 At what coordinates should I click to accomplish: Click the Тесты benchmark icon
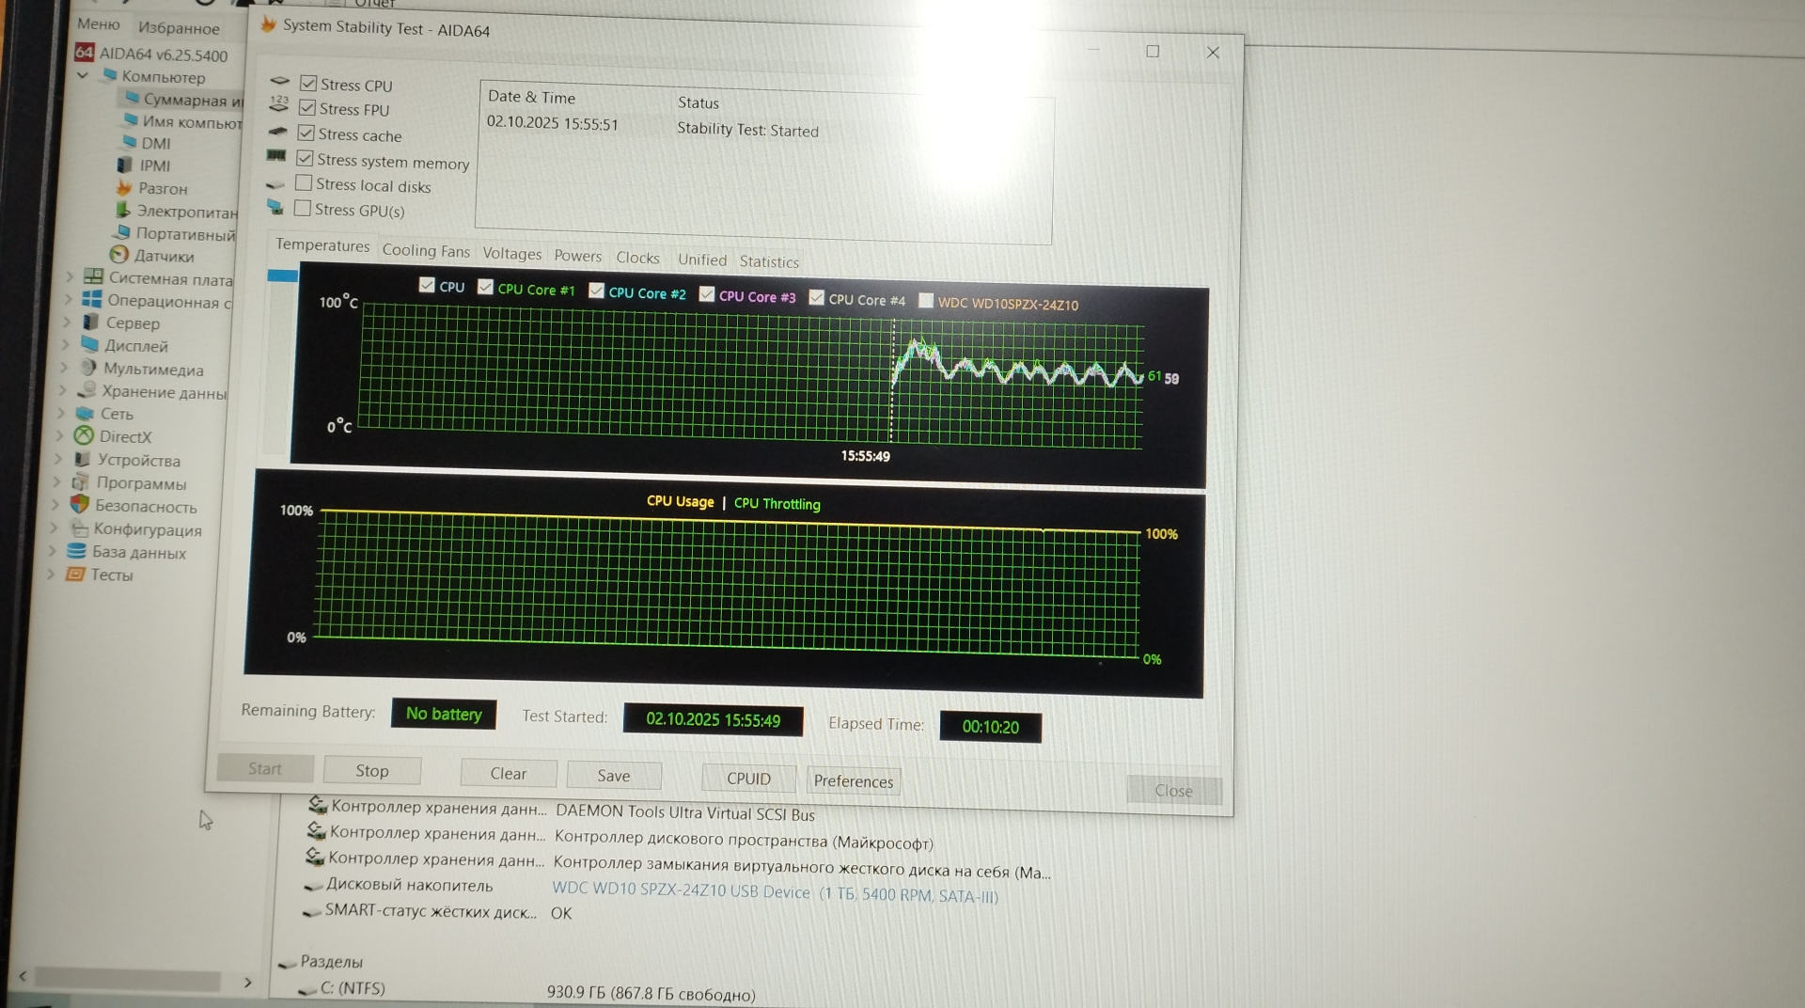coord(75,574)
